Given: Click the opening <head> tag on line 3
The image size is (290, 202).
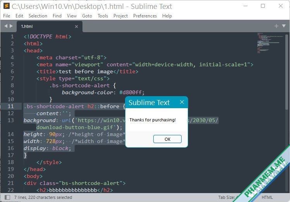Looking at the screenshot, I should tap(33, 50).
